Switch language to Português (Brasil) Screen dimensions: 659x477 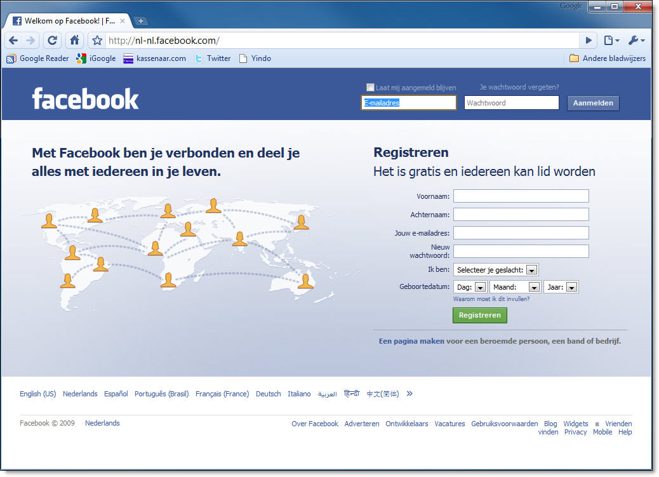162,394
